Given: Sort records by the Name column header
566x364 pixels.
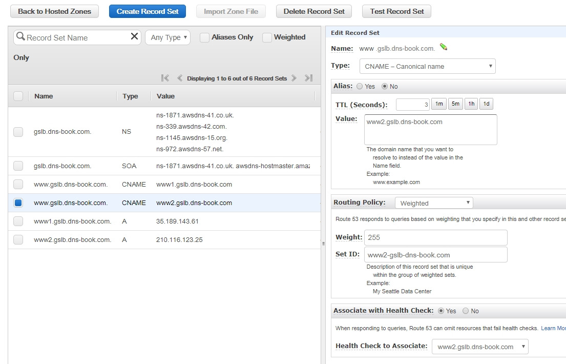Looking at the screenshot, I should point(44,96).
